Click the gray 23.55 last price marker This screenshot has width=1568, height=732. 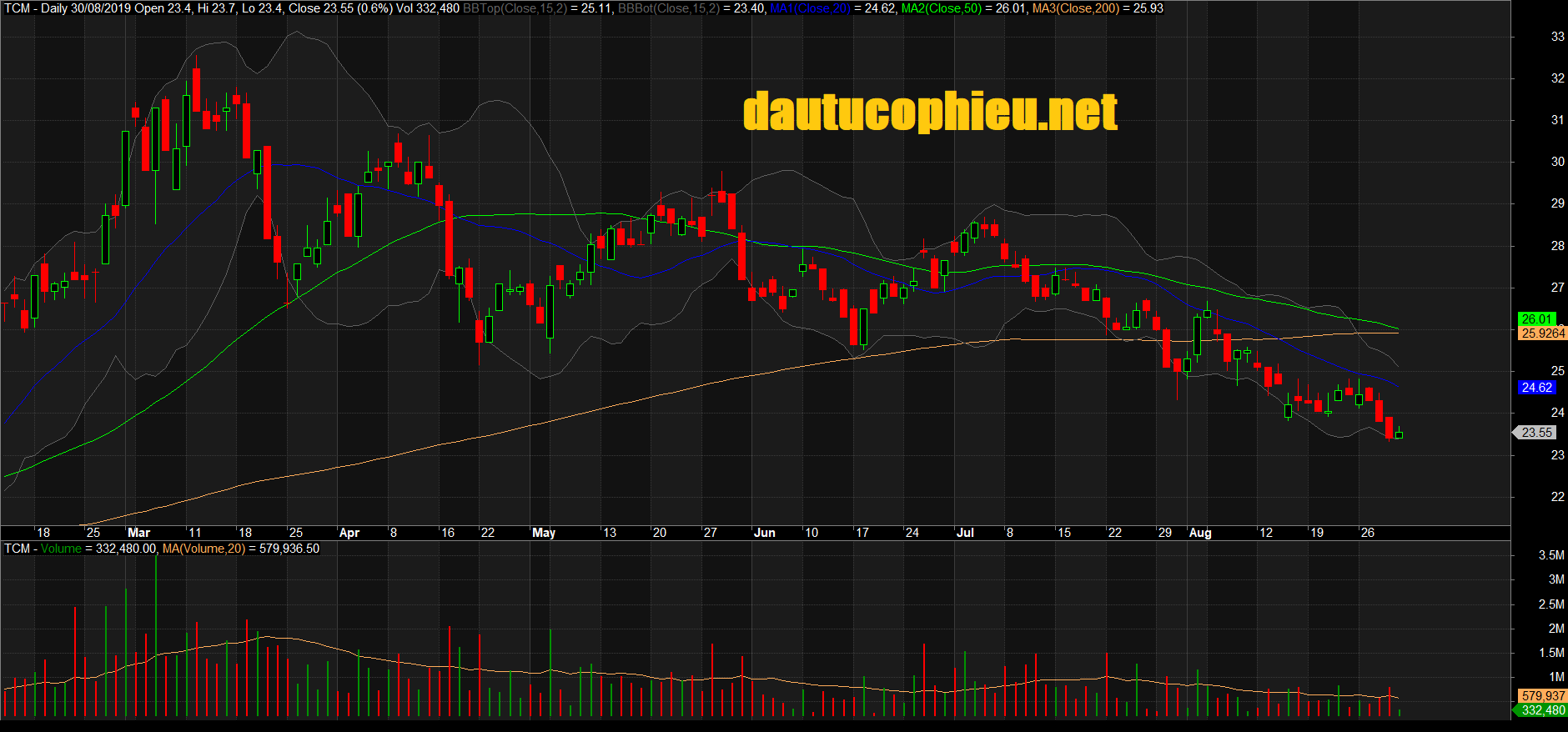(x=1536, y=433)
